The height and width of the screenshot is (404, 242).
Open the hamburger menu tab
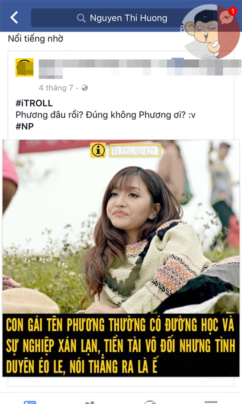click(x=211, y=402)
